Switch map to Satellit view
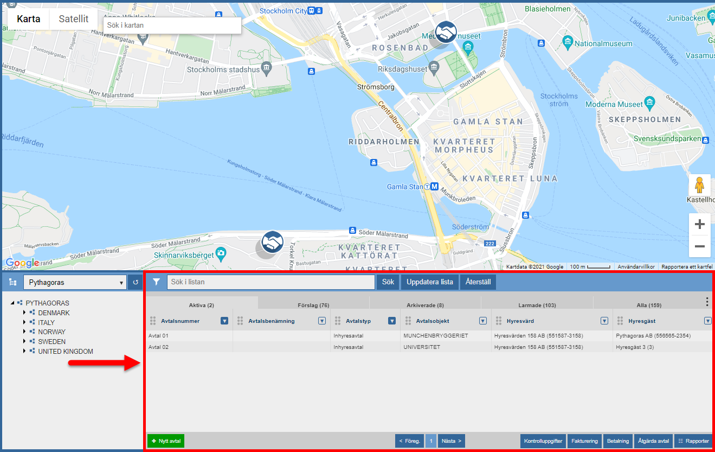715x452 pixels. click(x=74, y=19)
